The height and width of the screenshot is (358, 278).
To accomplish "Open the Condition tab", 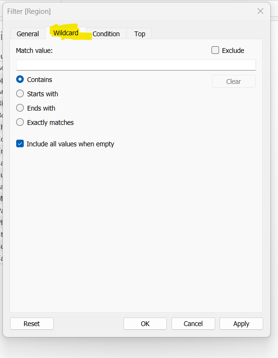I will point(106,34).
